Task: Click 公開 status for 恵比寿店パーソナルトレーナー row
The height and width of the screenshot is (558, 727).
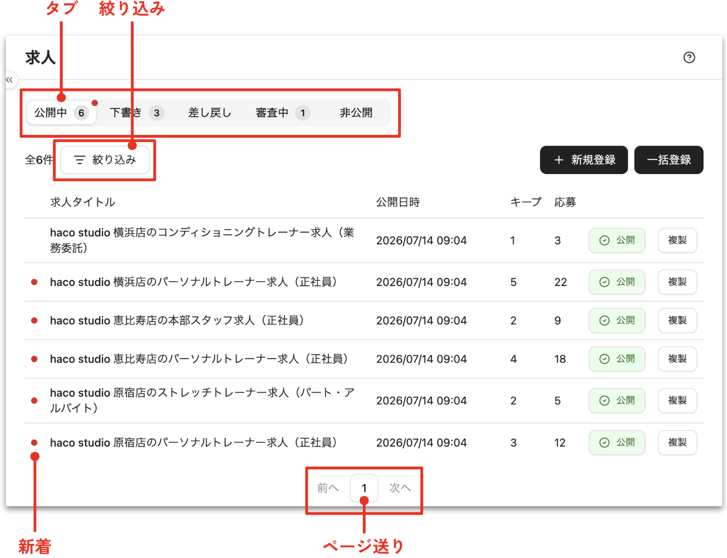Action: click(x=617, y=359)
